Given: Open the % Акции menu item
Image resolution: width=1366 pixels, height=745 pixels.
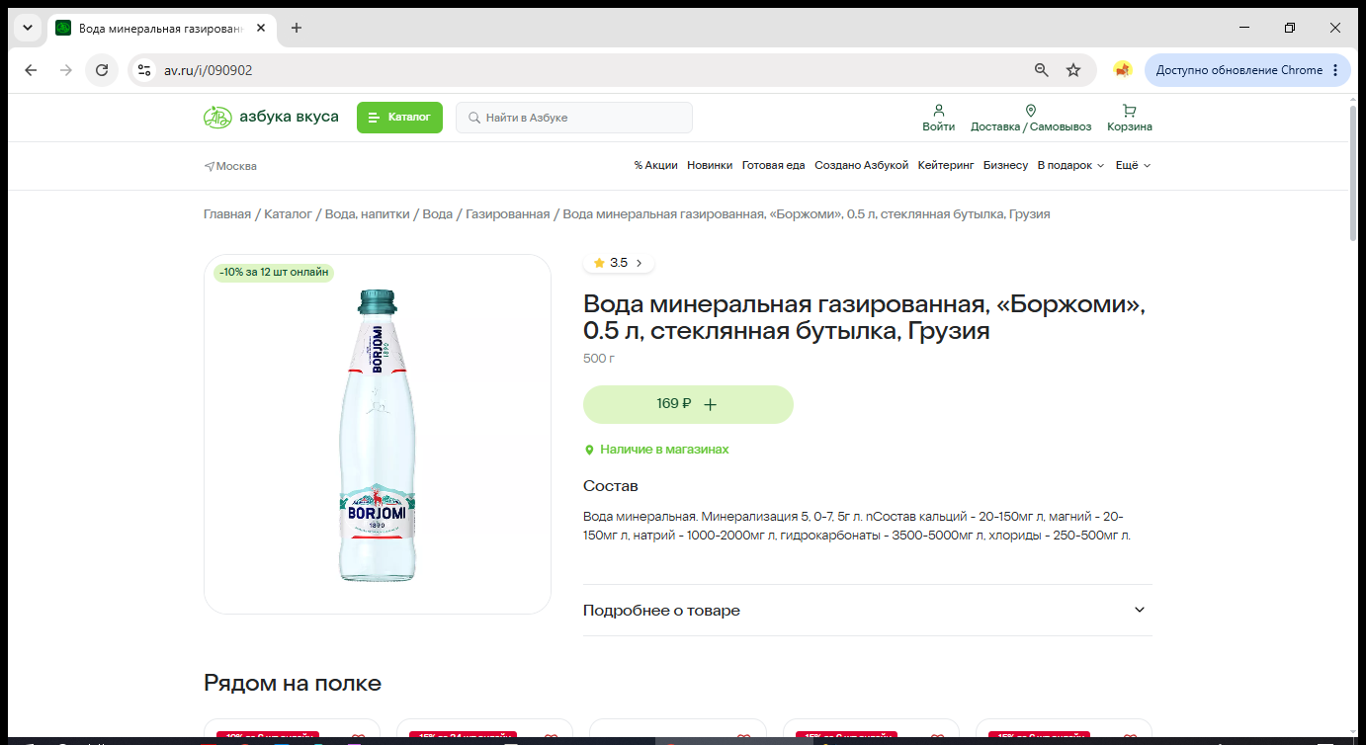Looking at the screenshot, I should (656, 166).
